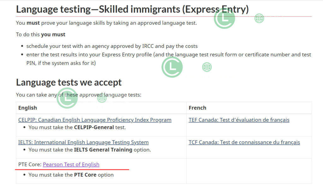Click the bold PTE Core option text
The image size is (323, 188).
point(85,175)
